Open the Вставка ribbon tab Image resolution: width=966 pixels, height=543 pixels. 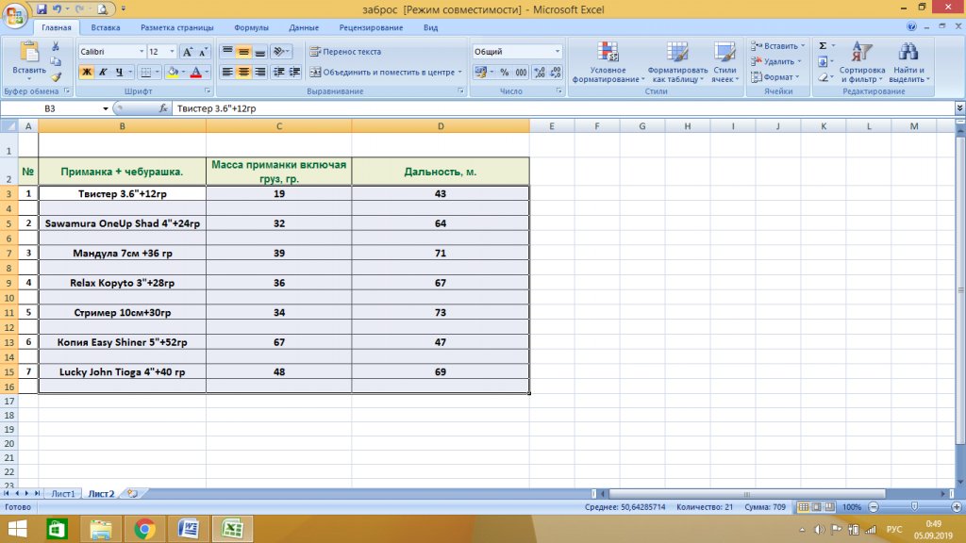106,27
